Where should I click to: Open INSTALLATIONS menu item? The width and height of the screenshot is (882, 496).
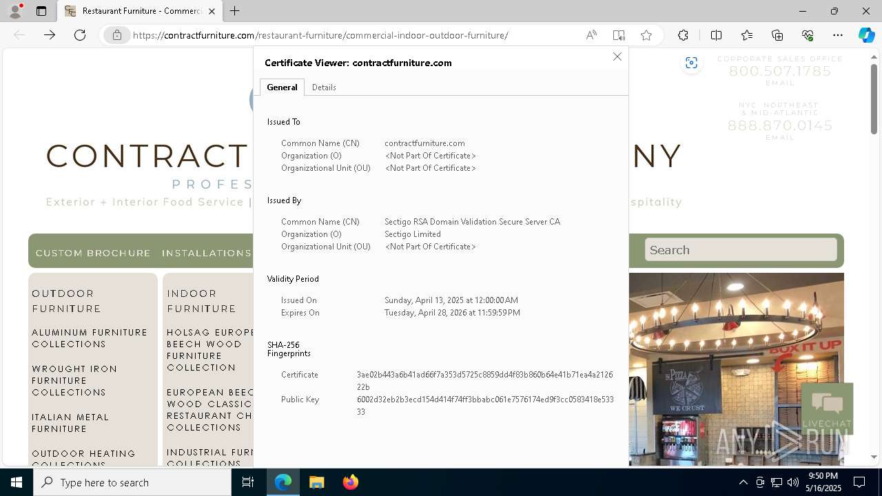(x=207, y=253)
